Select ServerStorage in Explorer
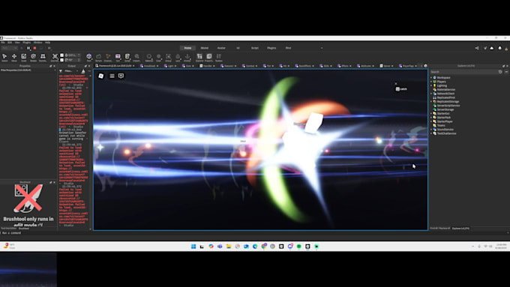510x287 pixels. tap(445, 109)
